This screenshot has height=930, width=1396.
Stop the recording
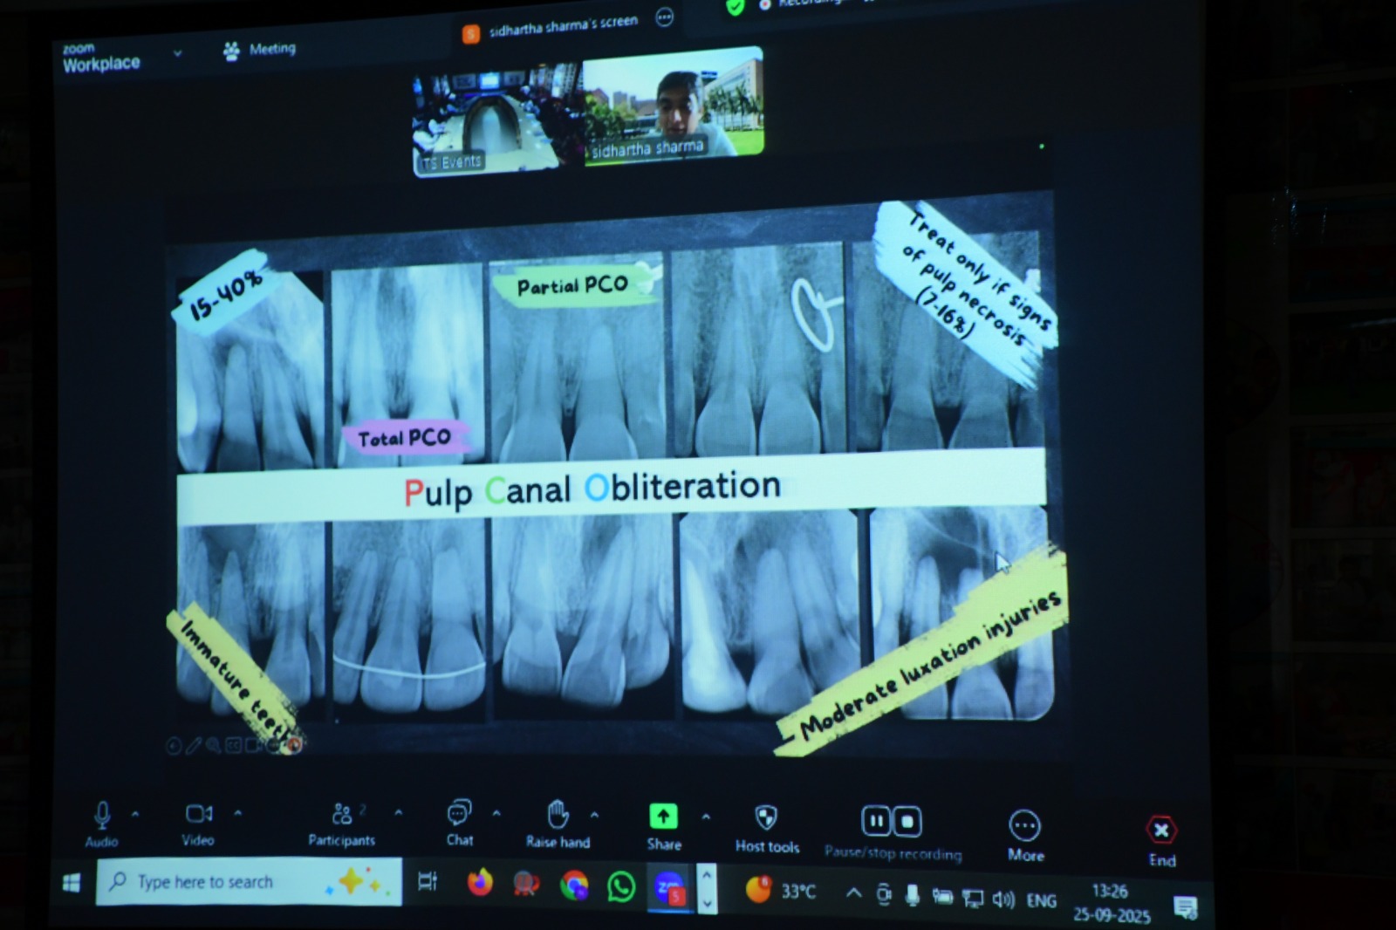click(x=907, y=822)
